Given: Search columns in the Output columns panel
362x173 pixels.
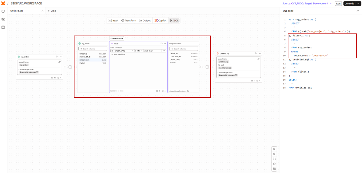Looking at the screenshot, I should [184, 49].
